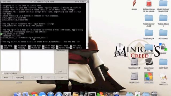Enable Advanced options checkbox in WinSCP

pyautogui.click(x=3, y=73)
